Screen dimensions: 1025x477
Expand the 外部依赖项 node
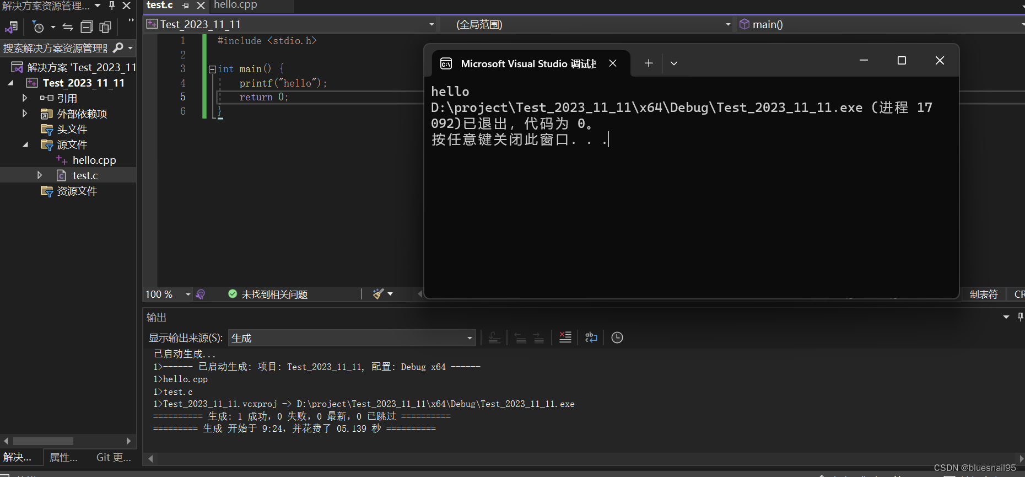coord(24,114)
